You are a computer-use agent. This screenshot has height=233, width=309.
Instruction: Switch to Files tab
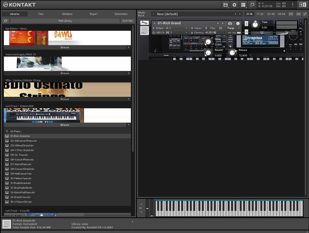41,14
